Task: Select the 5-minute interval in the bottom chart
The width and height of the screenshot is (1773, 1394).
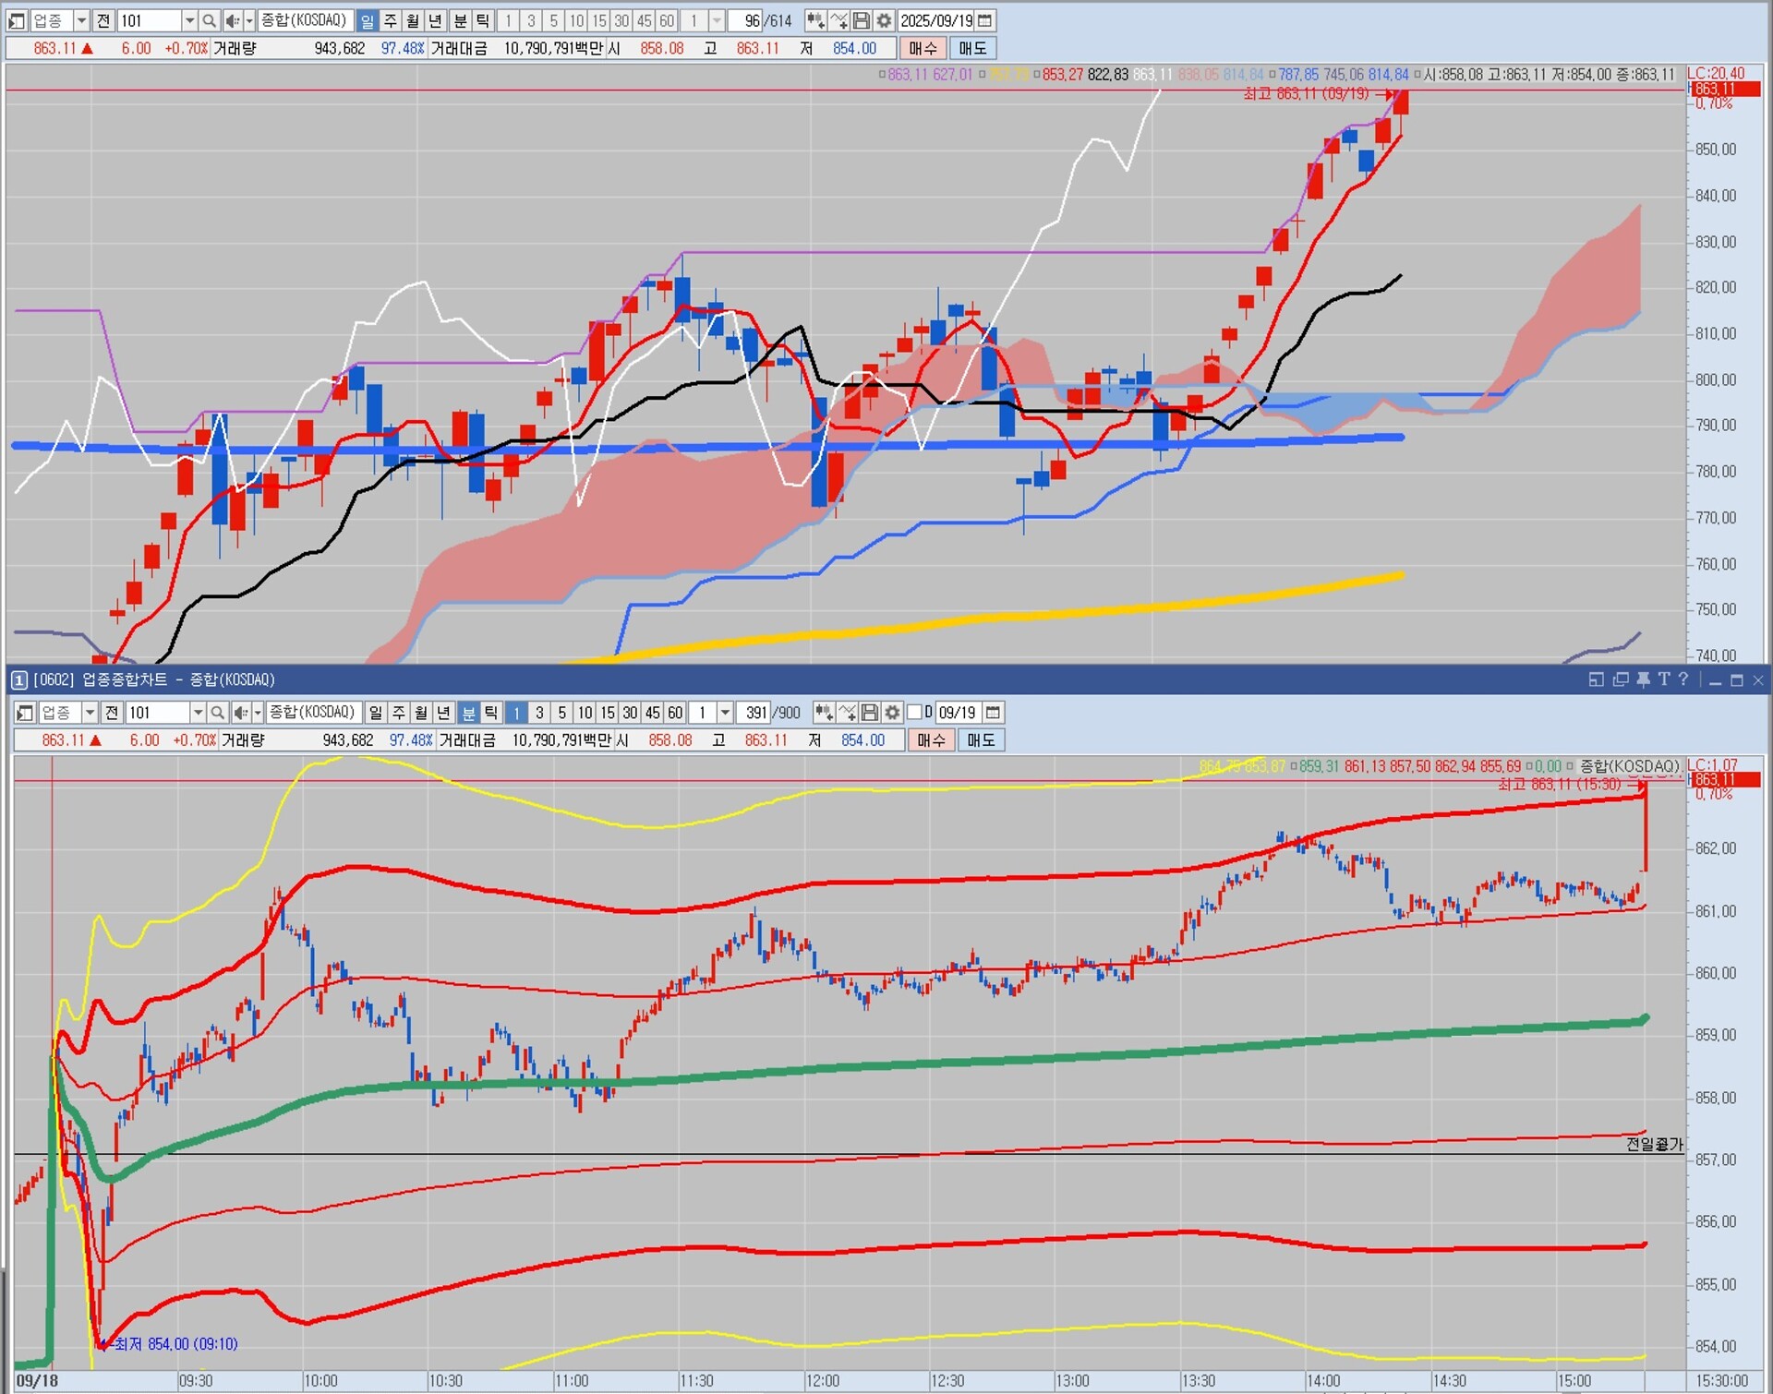Action: (562, 713)
